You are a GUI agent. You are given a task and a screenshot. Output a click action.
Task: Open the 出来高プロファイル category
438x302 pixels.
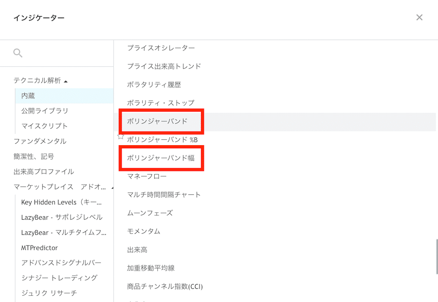tap(44, 171)
